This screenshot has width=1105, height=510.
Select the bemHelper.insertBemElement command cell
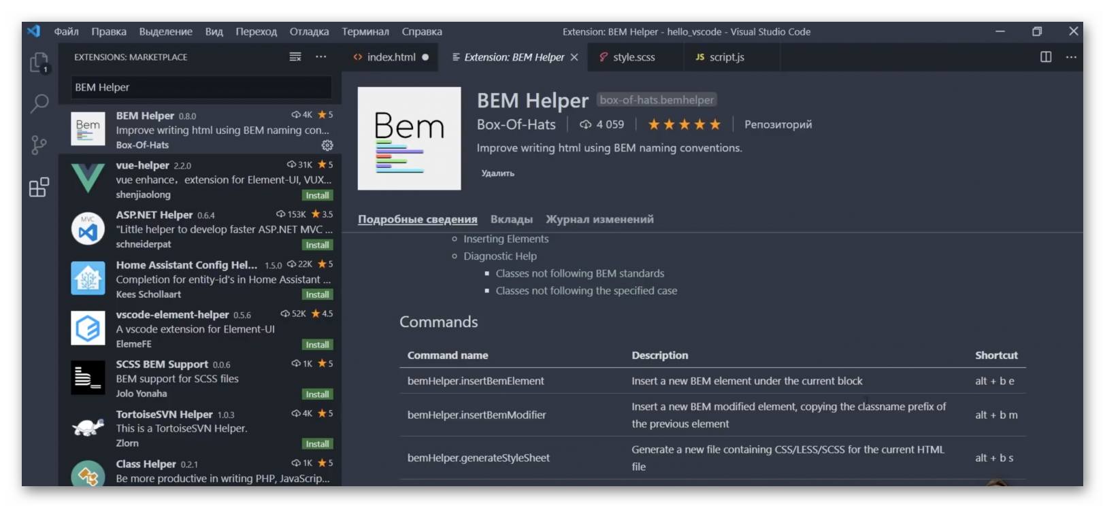[x=476, y=381]
